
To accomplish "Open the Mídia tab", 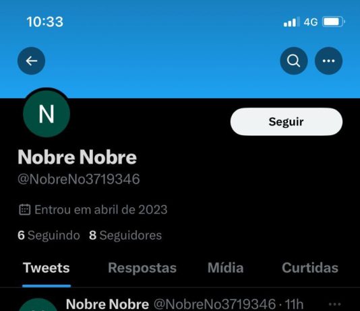I will click(225, 268).
